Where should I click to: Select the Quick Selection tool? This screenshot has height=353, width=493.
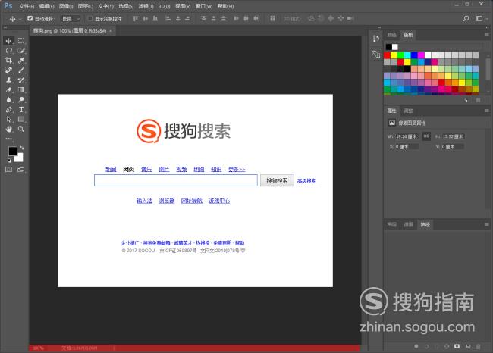click(x=21, y=51)
